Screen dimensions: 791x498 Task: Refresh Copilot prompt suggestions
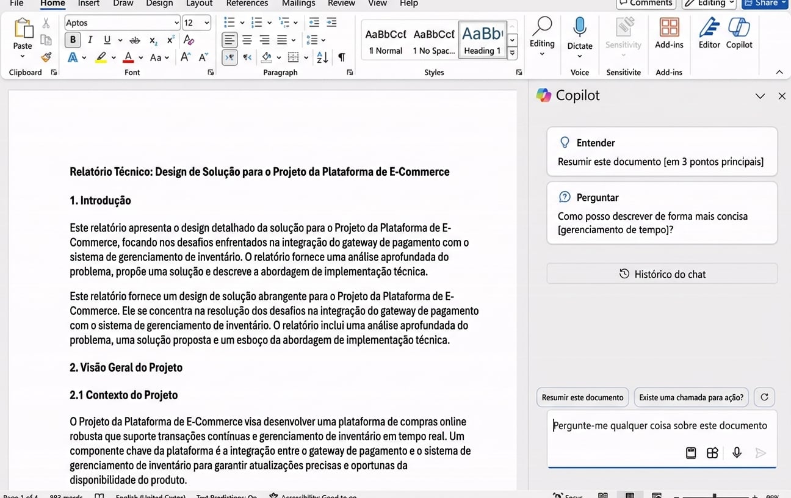[x=764, y=397]
